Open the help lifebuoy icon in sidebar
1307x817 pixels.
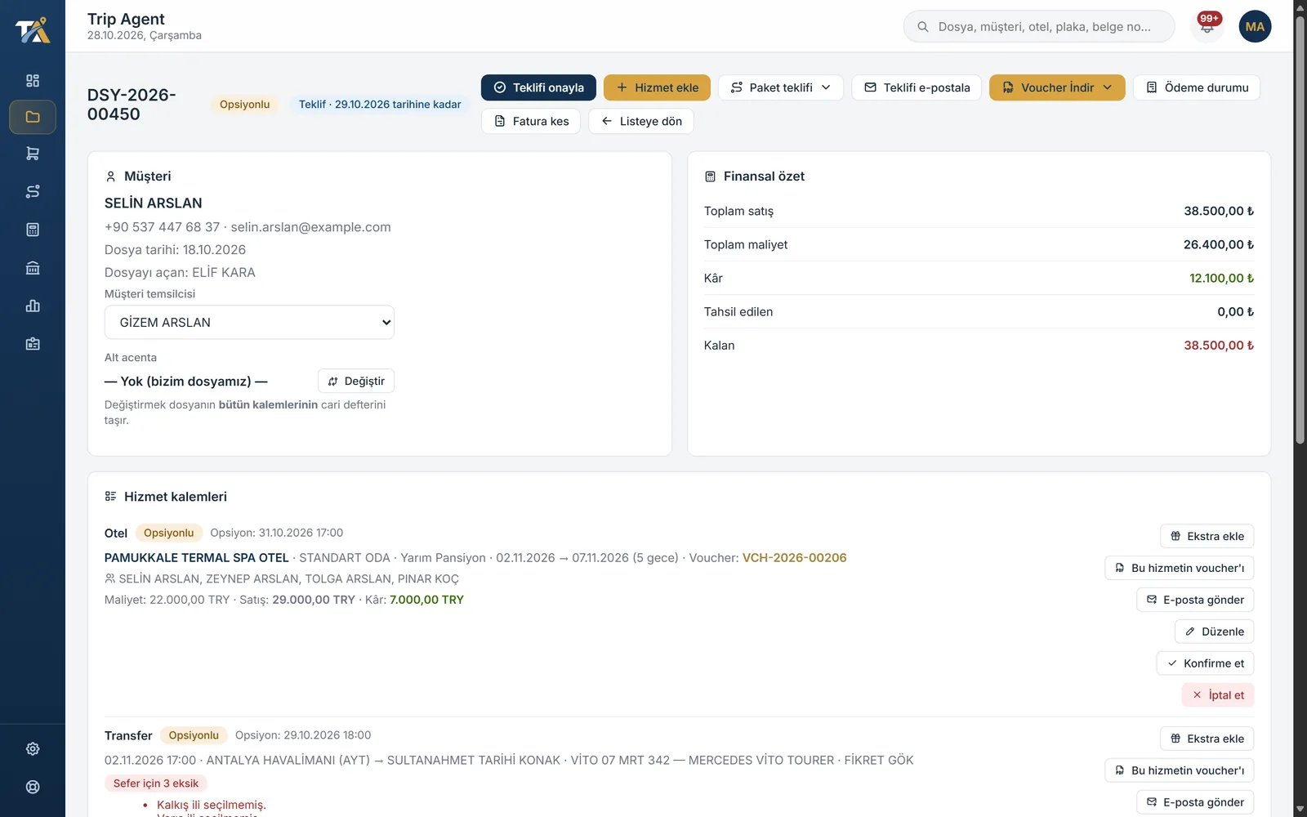(33, 787)
